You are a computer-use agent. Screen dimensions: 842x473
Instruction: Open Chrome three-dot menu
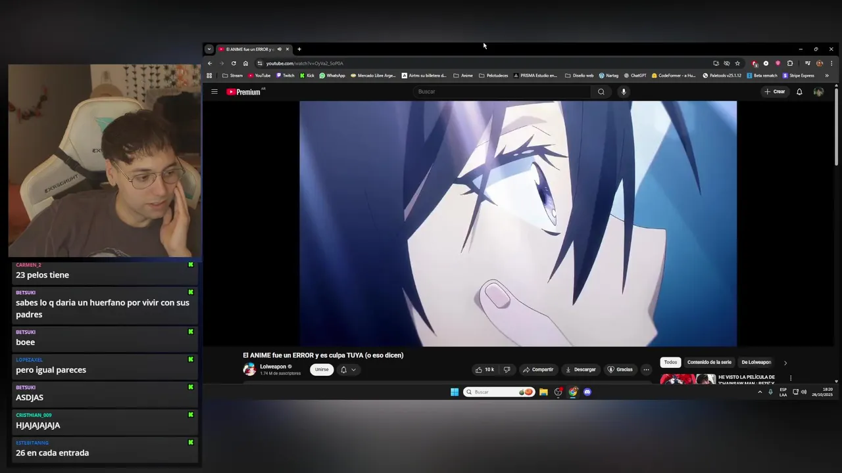[x=831, y=64]
